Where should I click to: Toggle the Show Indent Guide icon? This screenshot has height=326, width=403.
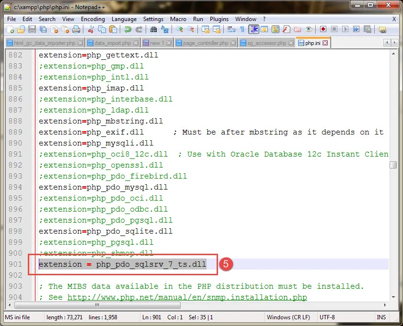[253, 30]
